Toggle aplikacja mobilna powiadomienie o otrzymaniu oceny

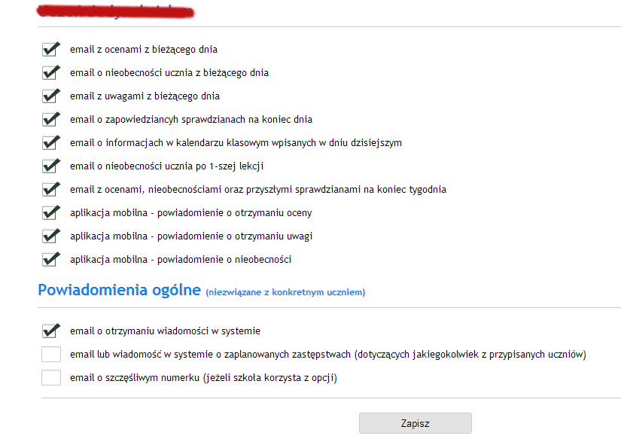coord(51,213)
